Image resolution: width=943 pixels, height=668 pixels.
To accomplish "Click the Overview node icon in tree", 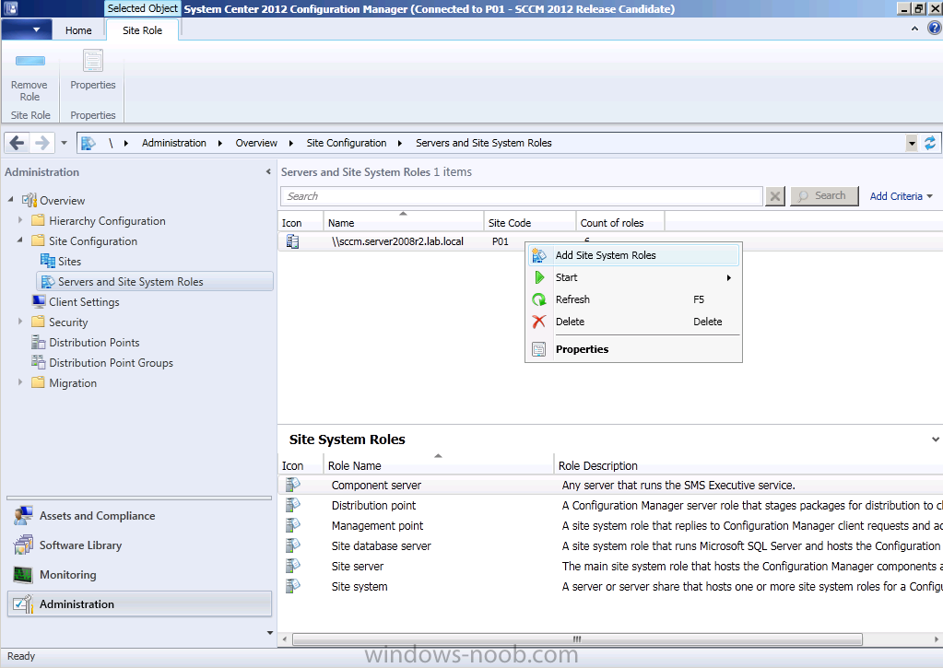I will click(x=29, y=200).
